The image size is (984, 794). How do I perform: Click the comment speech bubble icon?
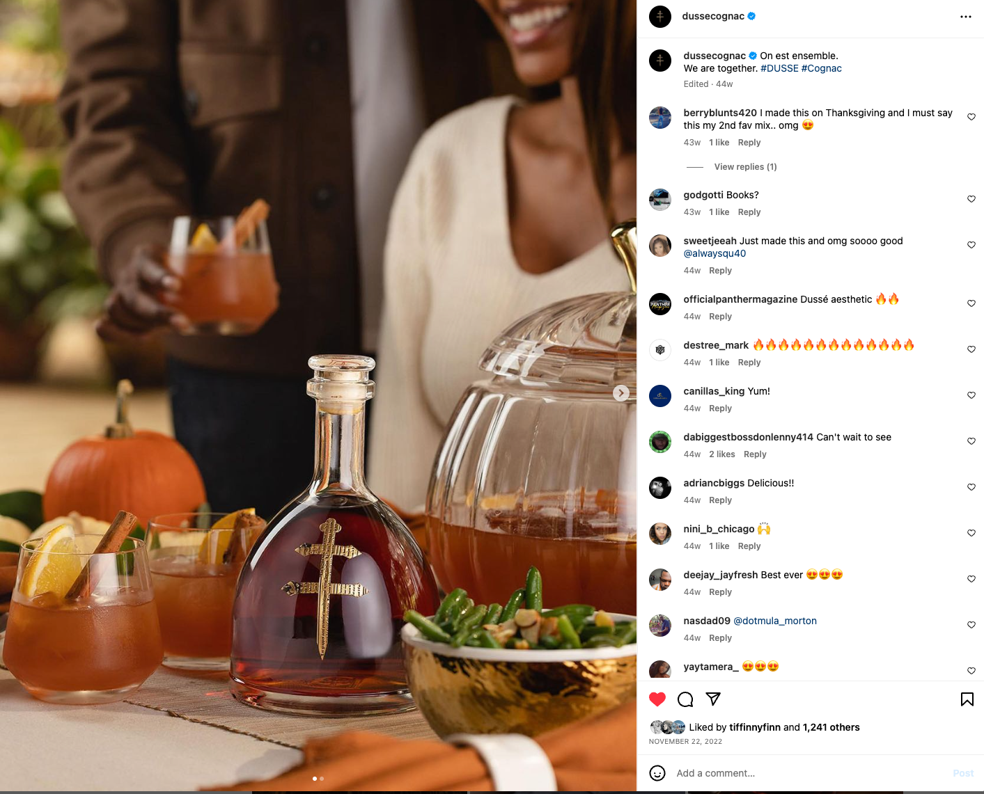coord(685,699)
